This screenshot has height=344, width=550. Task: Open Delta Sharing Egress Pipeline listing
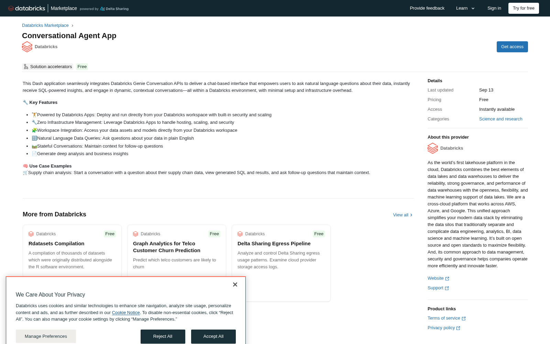274,244
